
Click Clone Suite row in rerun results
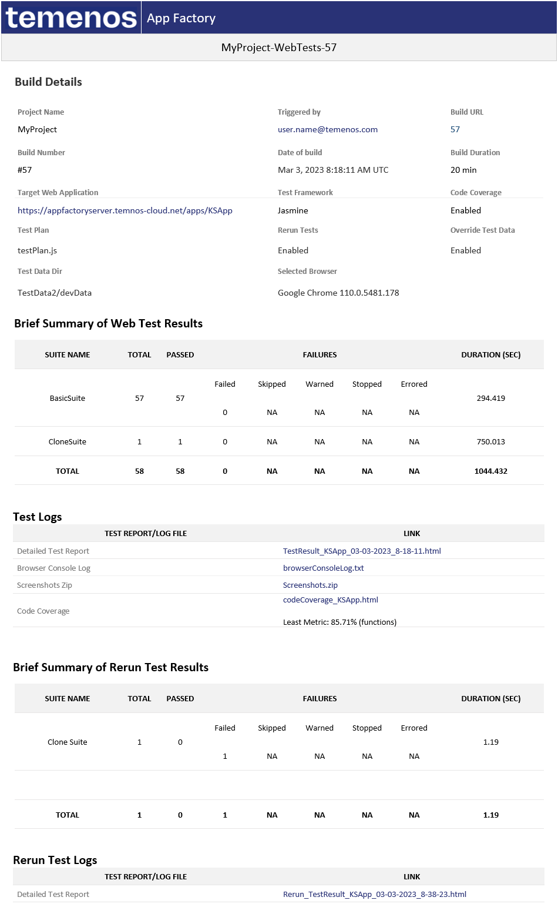click(68, 742)
